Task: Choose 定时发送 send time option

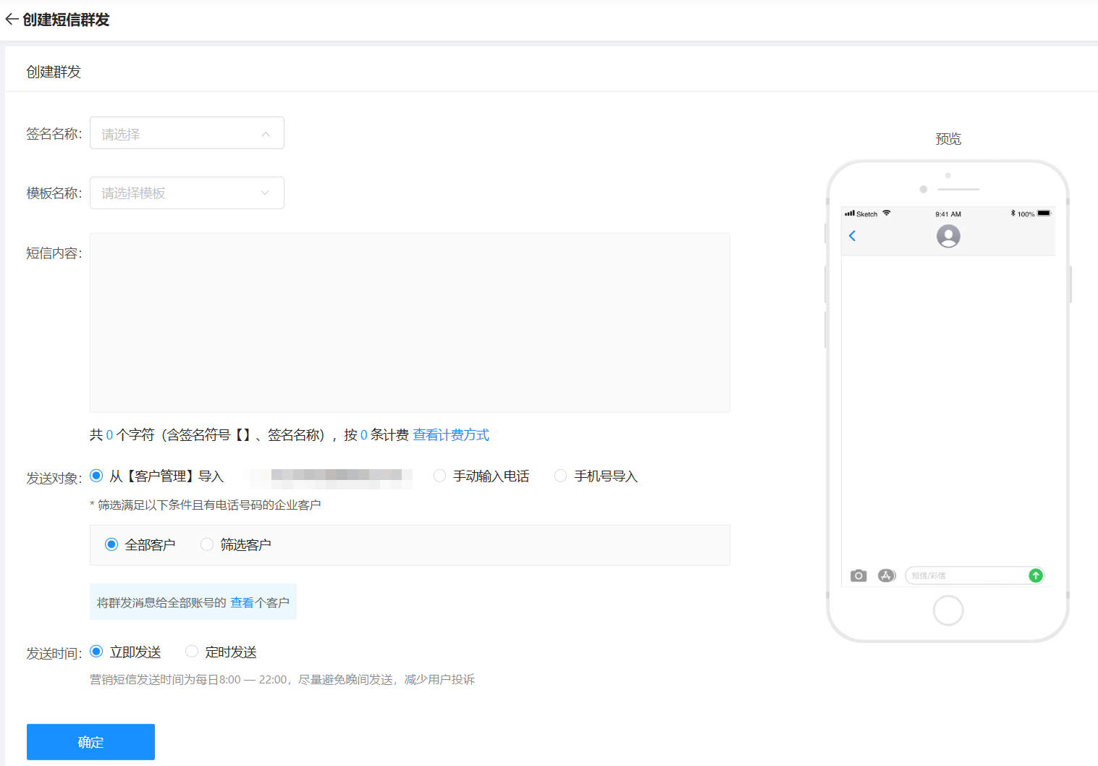Action: [x=192, y=652]
